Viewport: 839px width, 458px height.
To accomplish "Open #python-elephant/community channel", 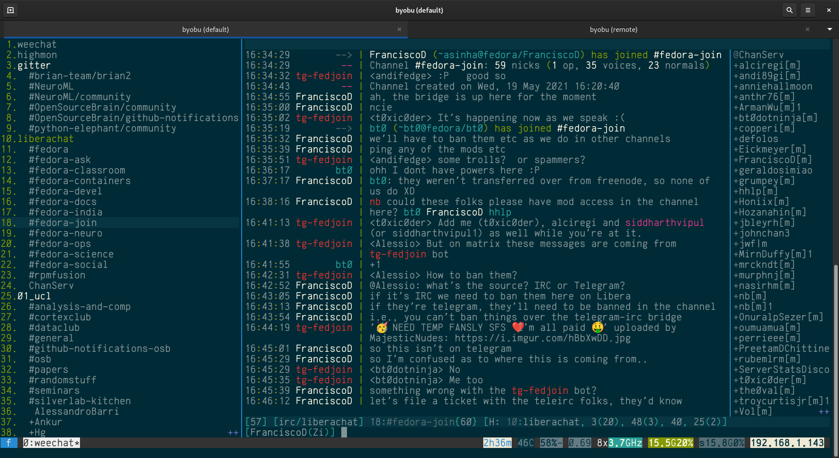I will pyautogui.click(x=103, y=128).
